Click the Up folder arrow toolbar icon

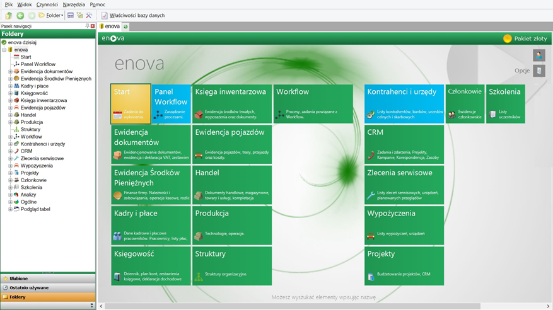point(9,16)
